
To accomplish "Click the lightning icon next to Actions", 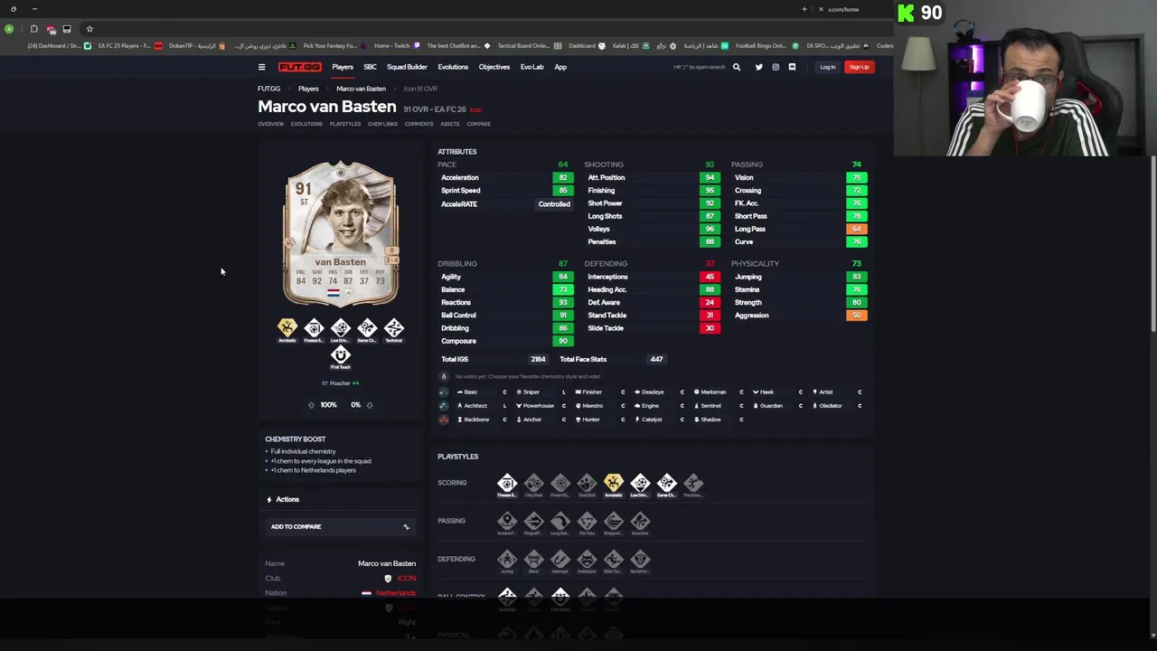I will [x=268, y=499].
